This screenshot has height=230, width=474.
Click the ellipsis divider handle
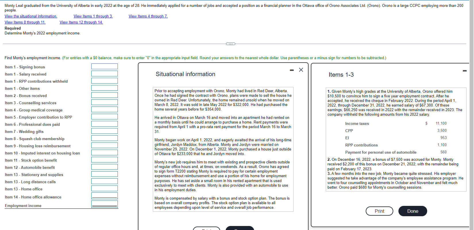coord(230,44)
